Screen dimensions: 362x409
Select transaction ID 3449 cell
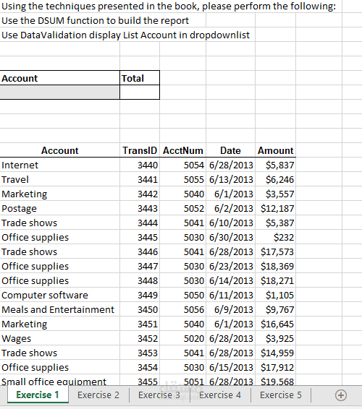(140, 295)
